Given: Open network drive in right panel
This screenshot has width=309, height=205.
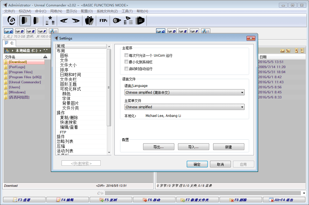Looking at the screenshot, I should pos(206,31).
